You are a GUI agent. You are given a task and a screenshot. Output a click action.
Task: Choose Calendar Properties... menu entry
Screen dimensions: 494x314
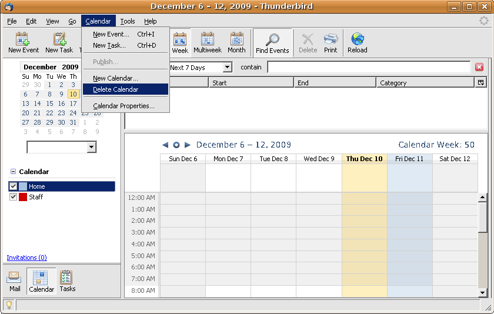tap(125, 106)
